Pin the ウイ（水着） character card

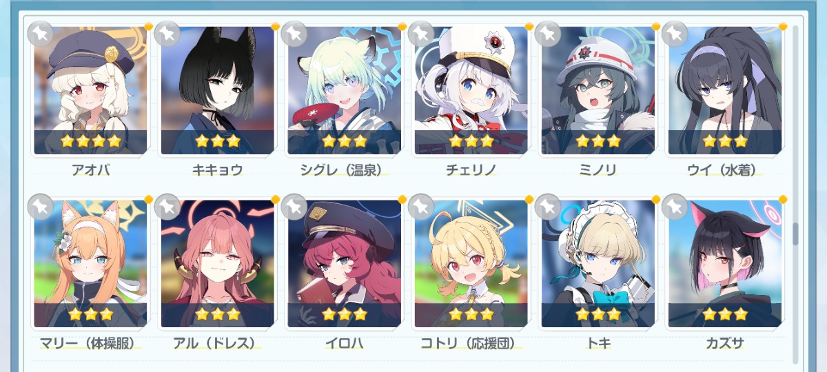pos(674,33)
